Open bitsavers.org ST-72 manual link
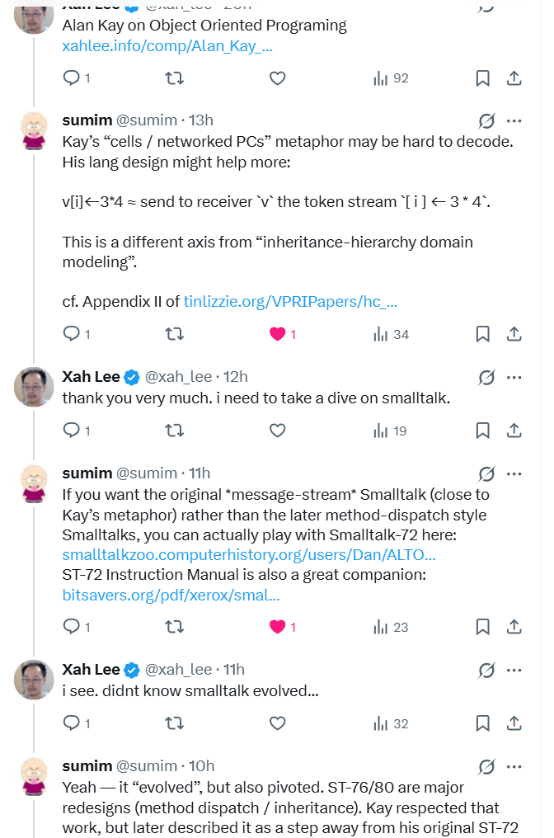Viewport: 554px width, 838px height. tap(171, 595)
